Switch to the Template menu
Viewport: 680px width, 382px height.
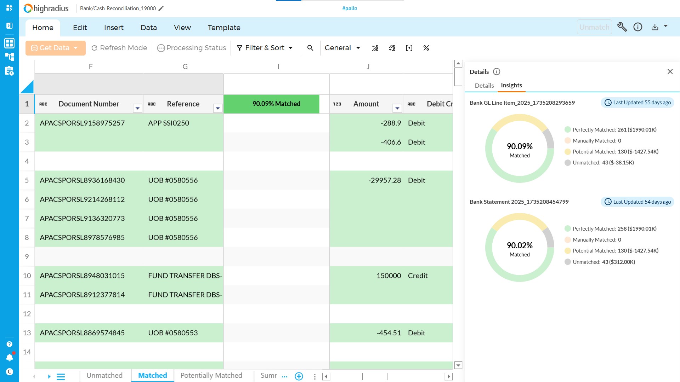(224, 28)
